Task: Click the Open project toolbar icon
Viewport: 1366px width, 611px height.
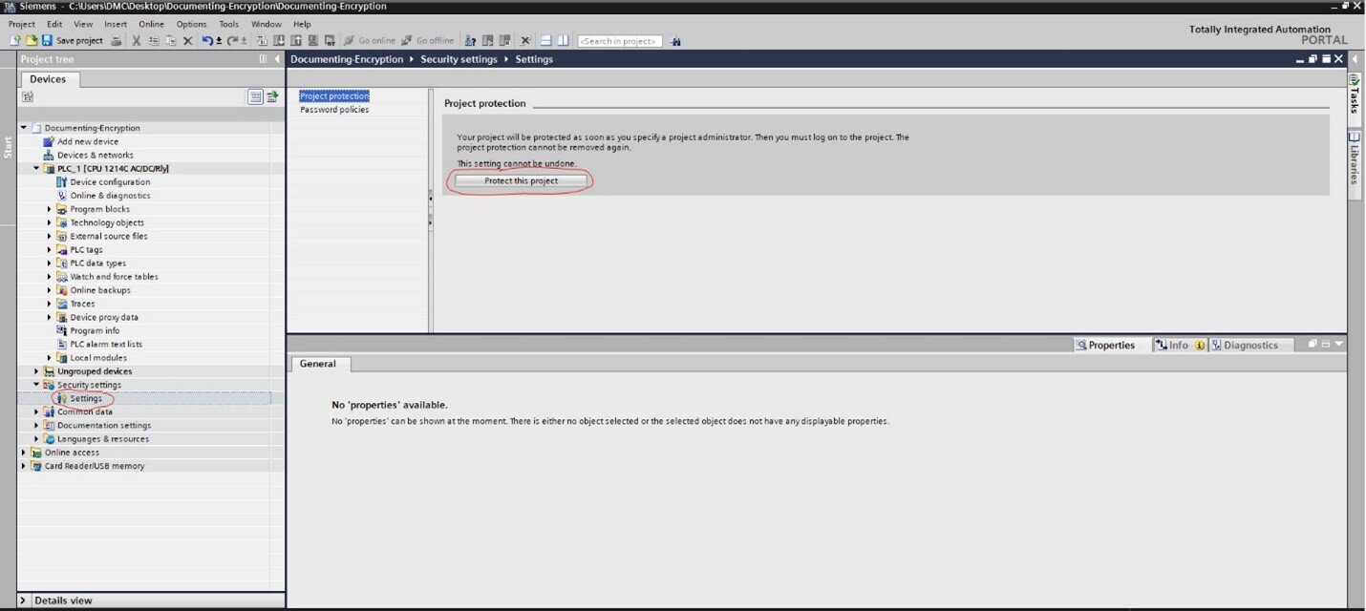Action: point(31,41)
